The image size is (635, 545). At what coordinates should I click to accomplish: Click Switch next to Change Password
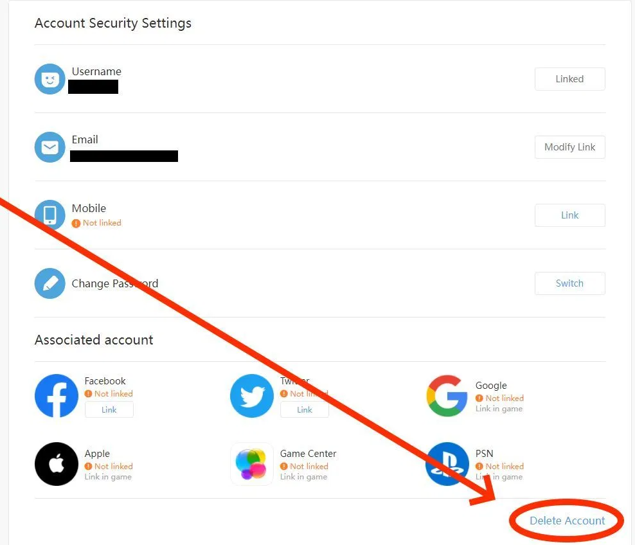point(570,283)
